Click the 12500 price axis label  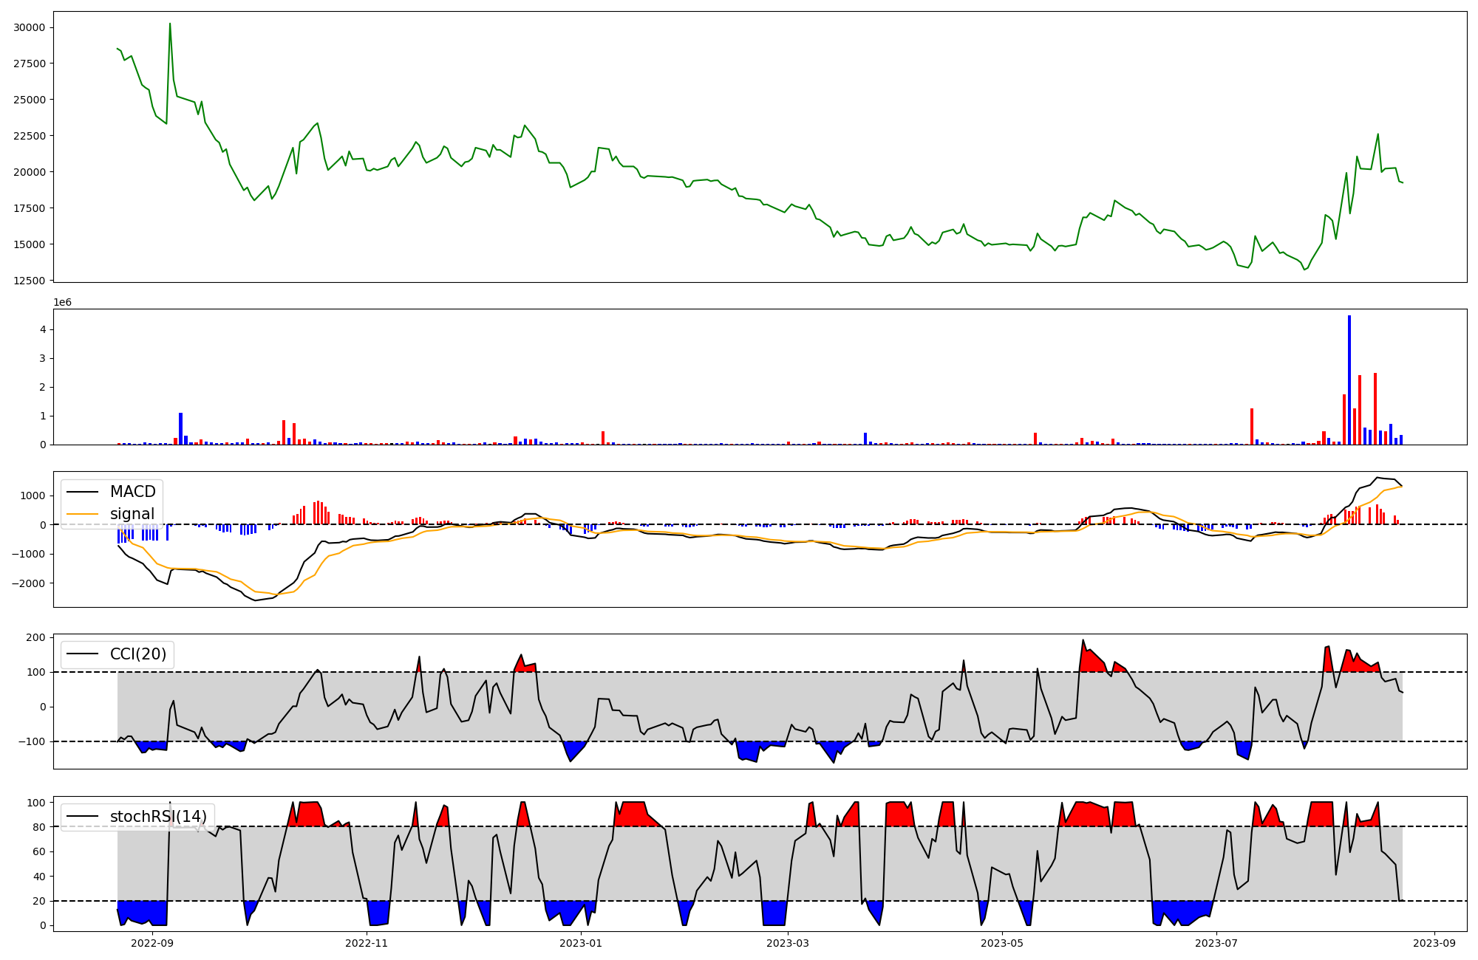coord(30,281)
